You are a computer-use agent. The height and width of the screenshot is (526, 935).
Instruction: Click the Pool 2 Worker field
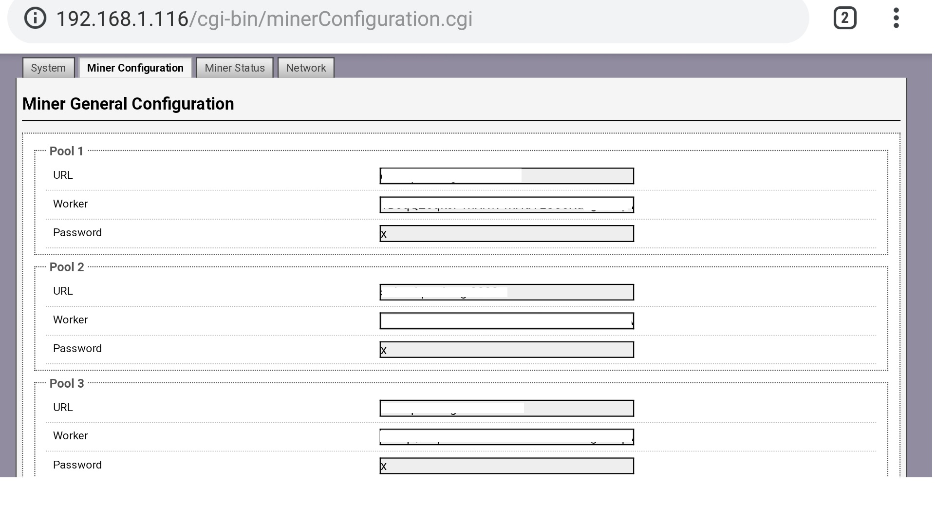tap(506, 321)
